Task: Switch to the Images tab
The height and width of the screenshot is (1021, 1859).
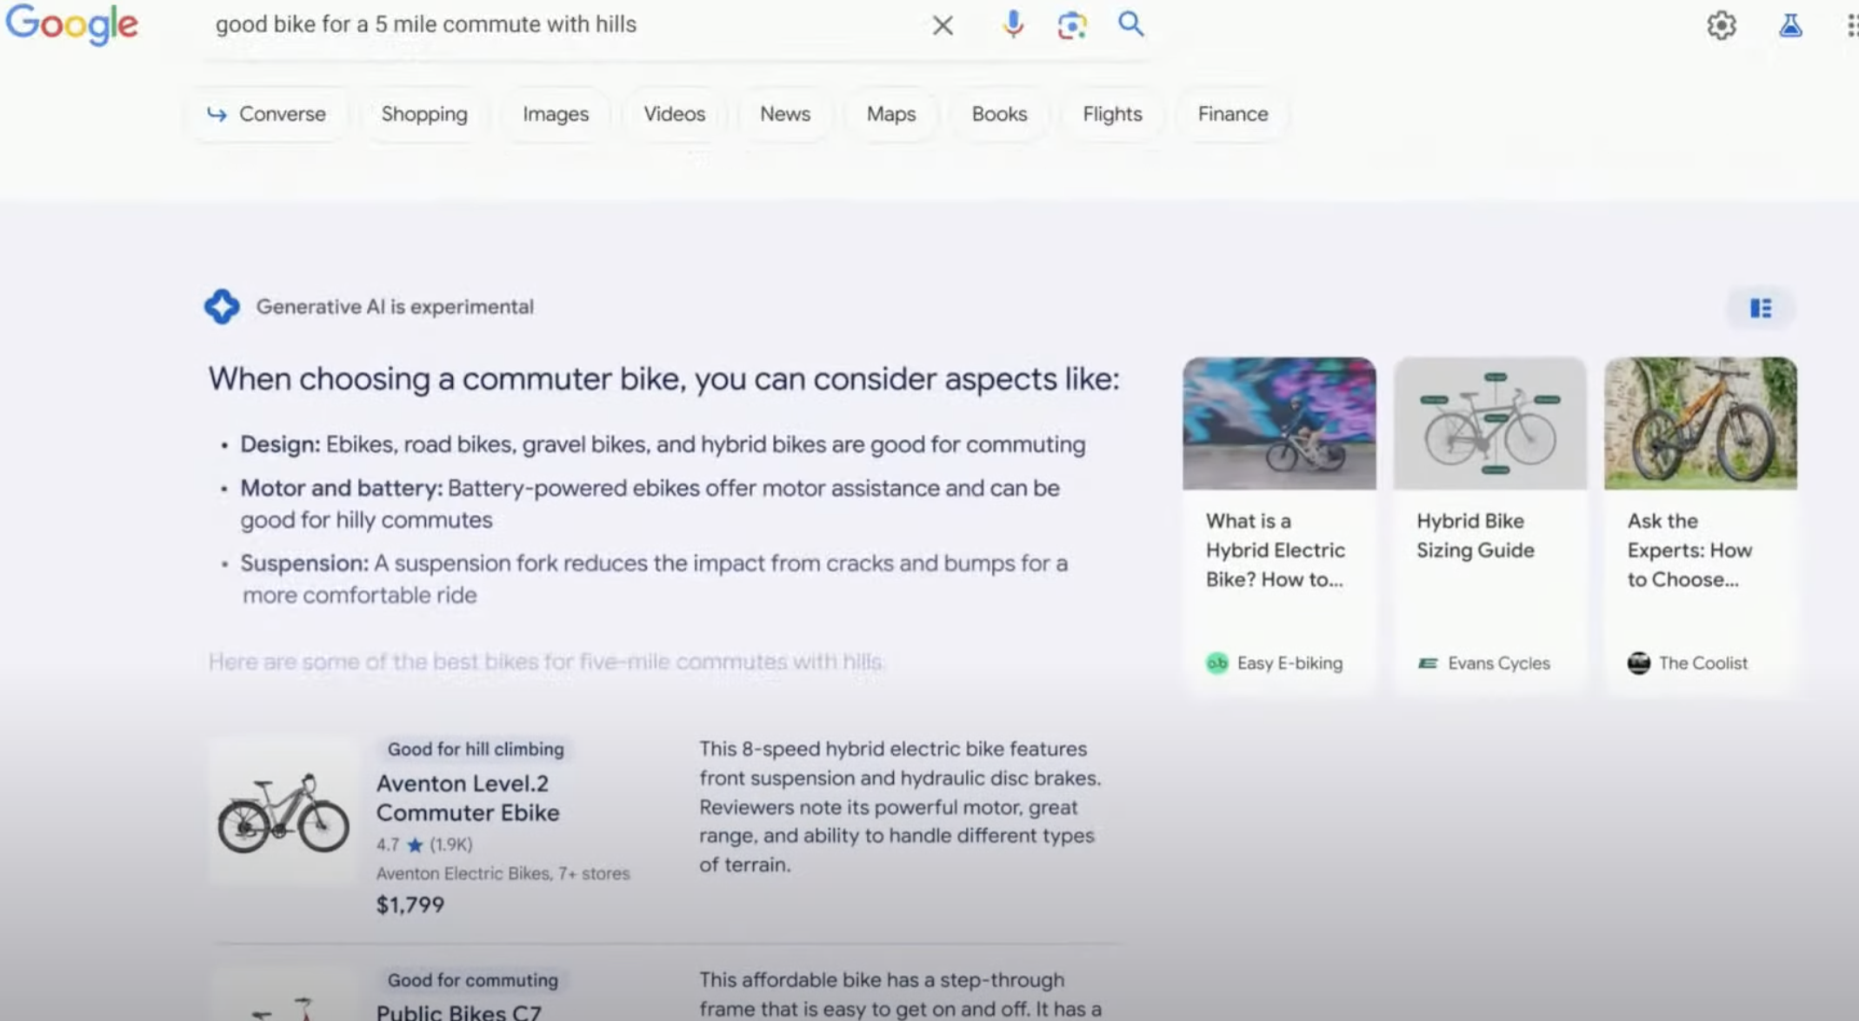Action: [556, 114]
